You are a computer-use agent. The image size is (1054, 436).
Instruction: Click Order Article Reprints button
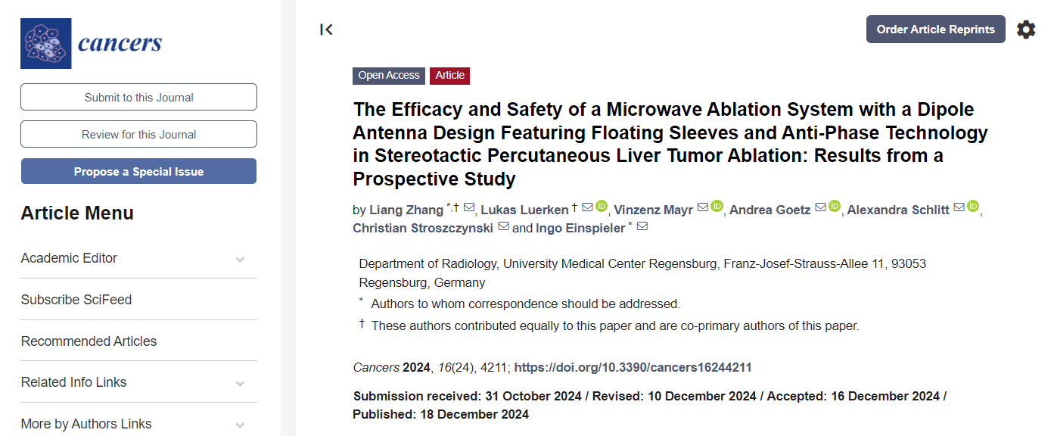pos(935,30)
